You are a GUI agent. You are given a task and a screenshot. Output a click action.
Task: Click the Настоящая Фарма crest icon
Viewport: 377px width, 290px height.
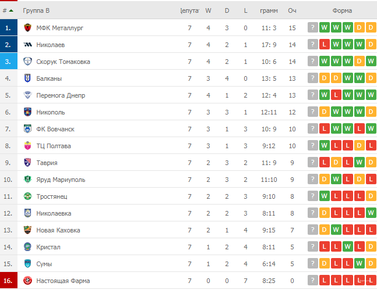point(27,281)
